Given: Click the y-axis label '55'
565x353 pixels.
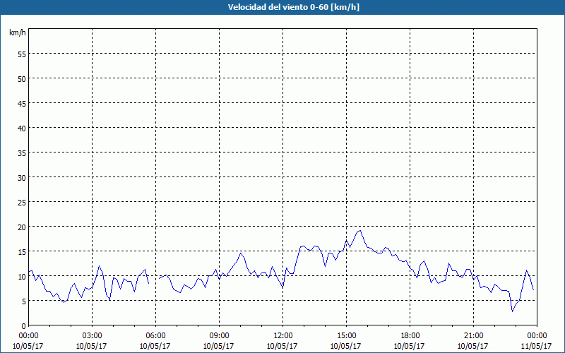Looking at the screenshot, I should [22, 54].
